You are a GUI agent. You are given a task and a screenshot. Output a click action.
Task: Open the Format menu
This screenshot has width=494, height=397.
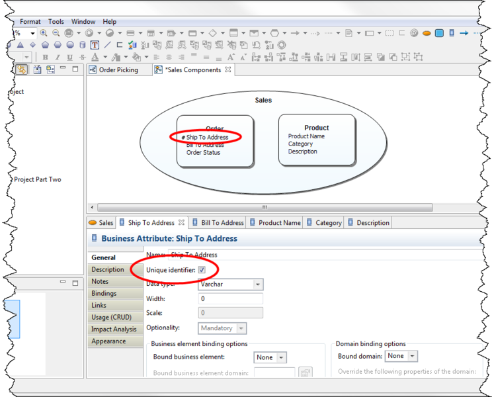point(30,21)
